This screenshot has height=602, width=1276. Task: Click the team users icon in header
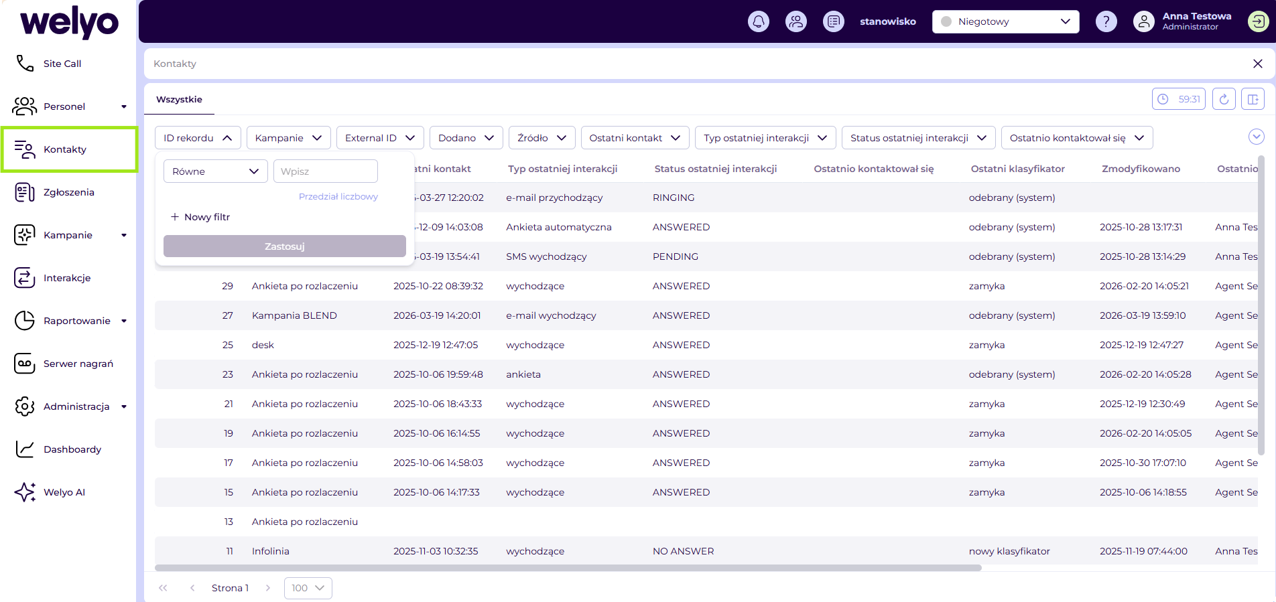coord(795,21)
